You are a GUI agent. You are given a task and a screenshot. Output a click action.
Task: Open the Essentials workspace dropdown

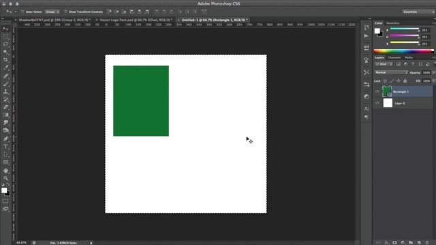418,12
